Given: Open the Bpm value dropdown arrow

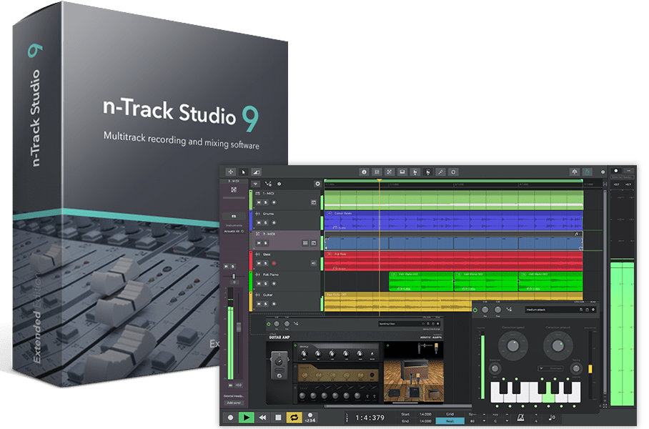Looking at the screenshot, I should coord(484,421).
